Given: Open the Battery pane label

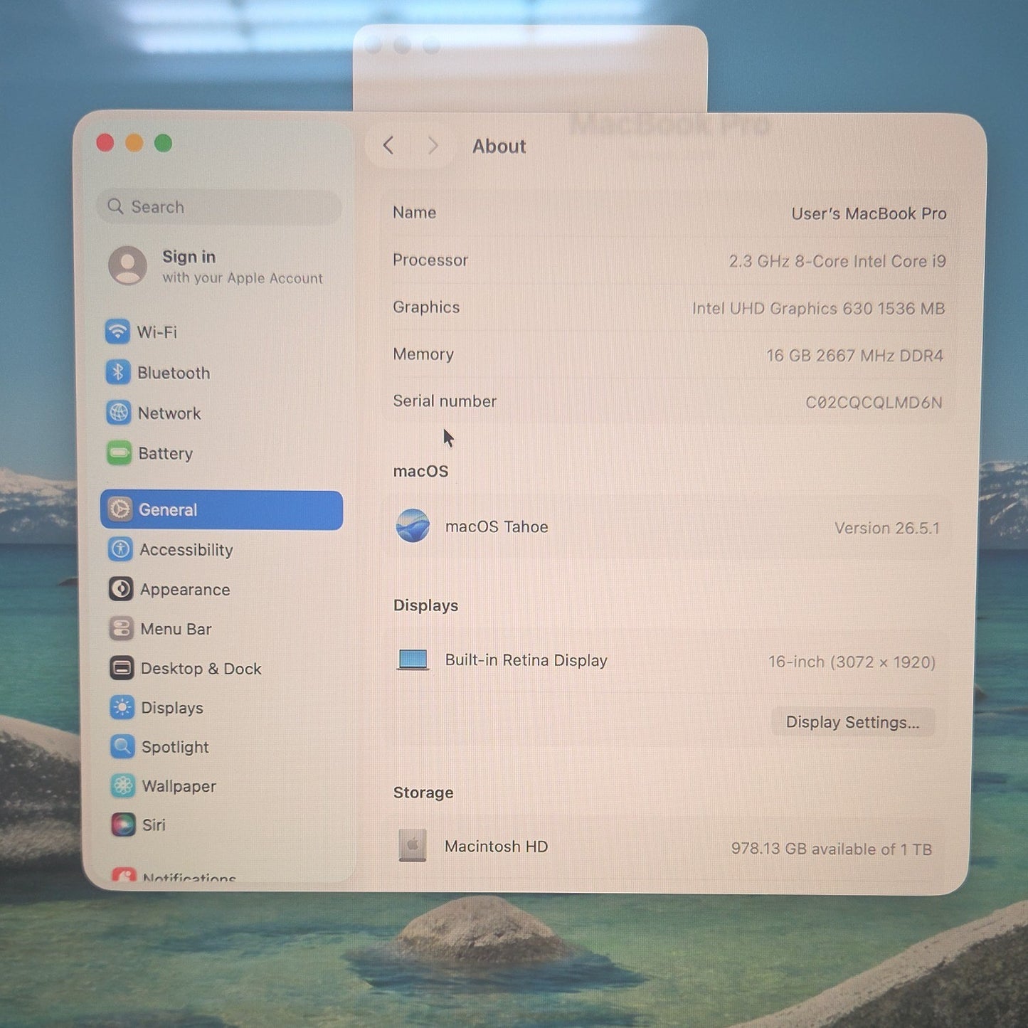Looking at the screenshot, I should [x=166, y=454].
